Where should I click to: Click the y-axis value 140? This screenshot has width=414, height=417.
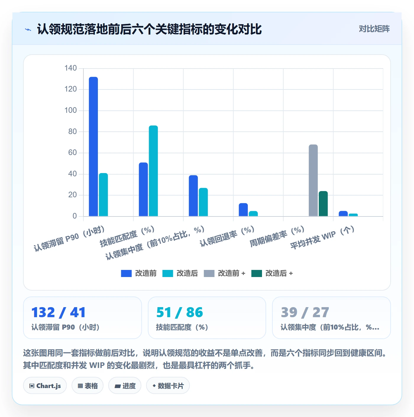coord(71,68)
